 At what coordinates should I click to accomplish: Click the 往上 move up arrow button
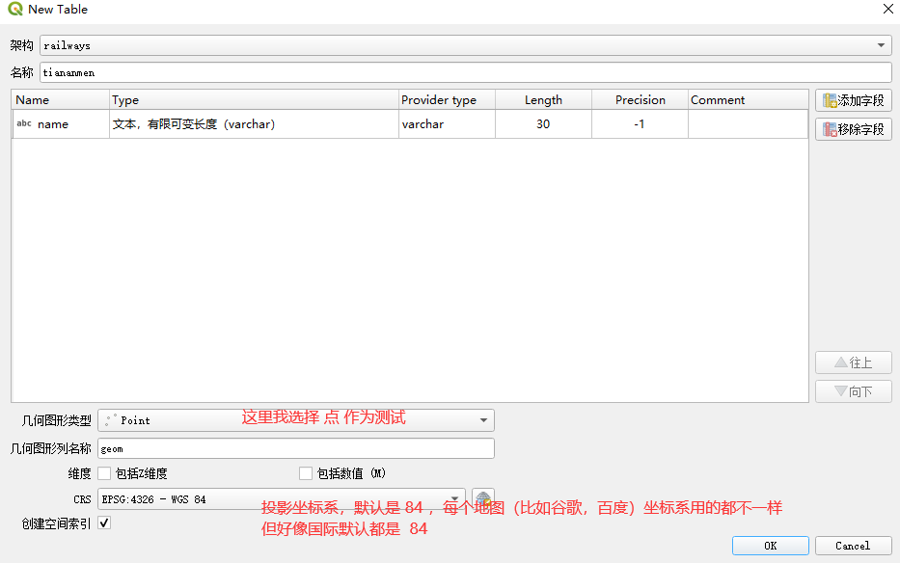(853, 362)
